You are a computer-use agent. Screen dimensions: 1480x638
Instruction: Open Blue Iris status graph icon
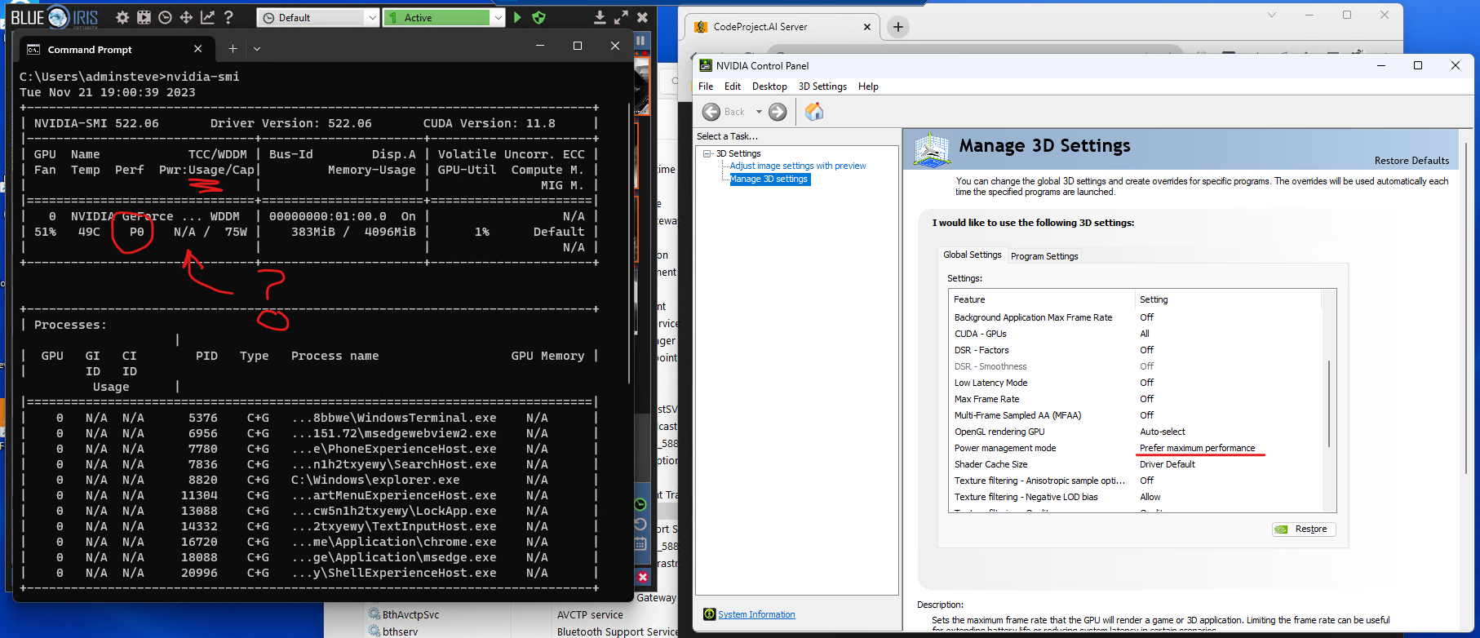point(207,17)
